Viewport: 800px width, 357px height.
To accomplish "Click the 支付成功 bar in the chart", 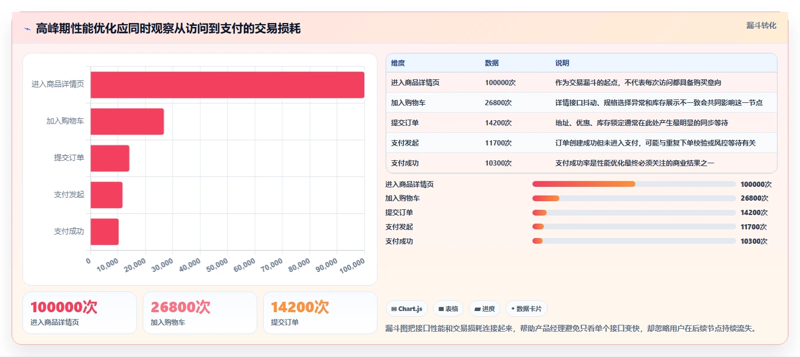I will click(x=104, y=232).
